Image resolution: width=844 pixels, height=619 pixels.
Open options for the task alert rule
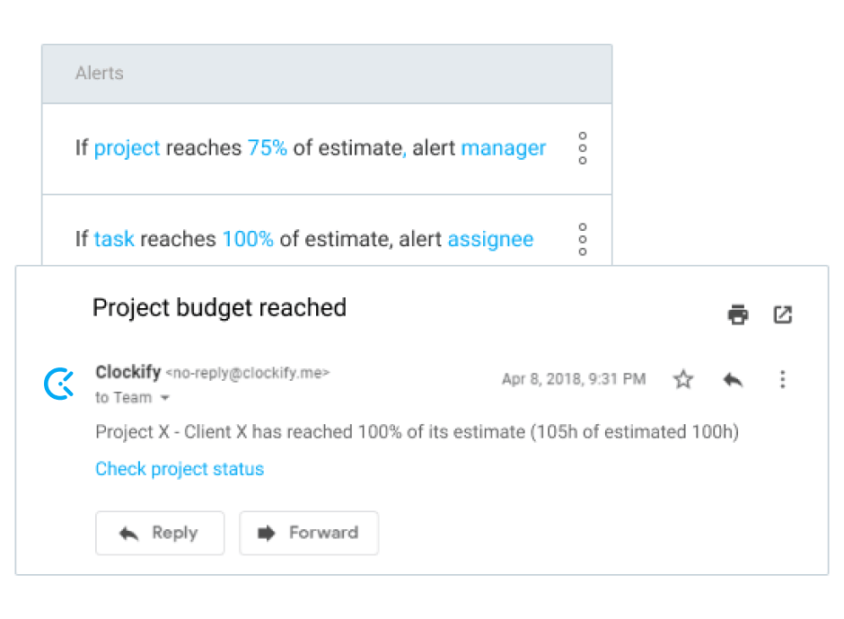tap(583, 239)
